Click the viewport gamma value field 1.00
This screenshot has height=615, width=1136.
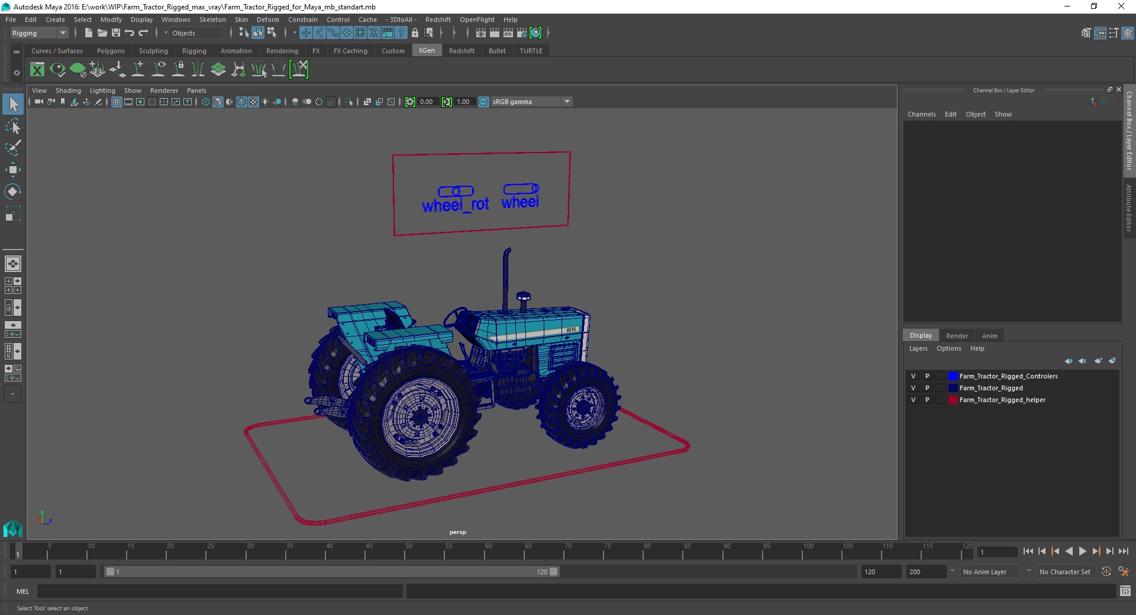coord(464,102)
